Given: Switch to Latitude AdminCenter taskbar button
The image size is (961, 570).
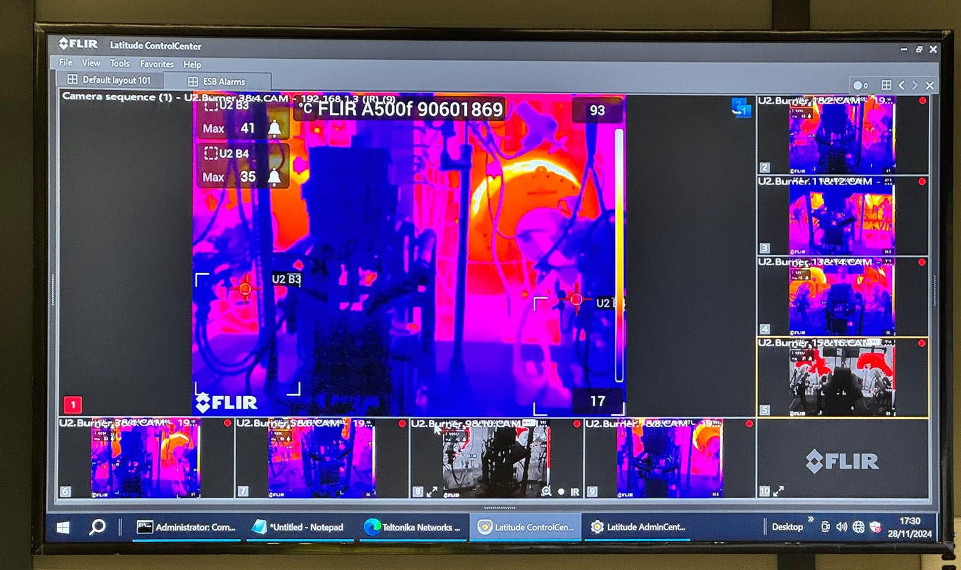Looking at the screenshot, I should point(638,528).
